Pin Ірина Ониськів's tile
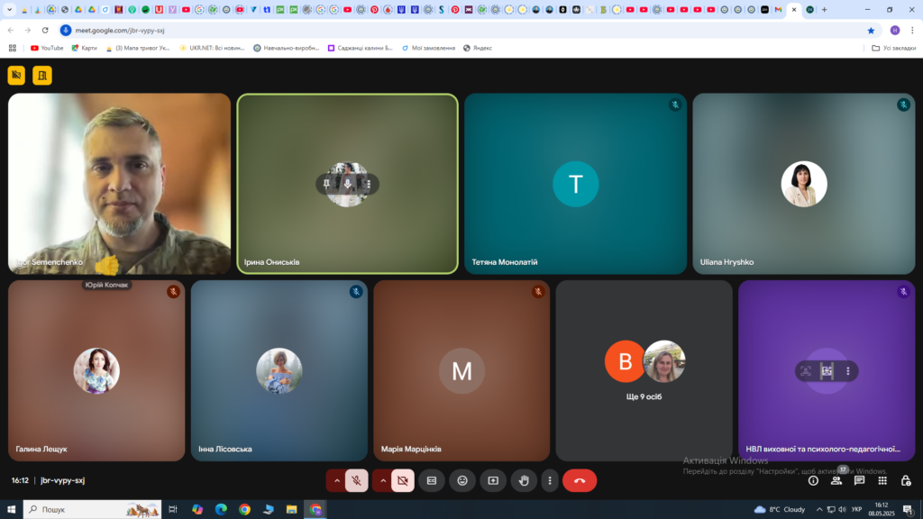 326,184
